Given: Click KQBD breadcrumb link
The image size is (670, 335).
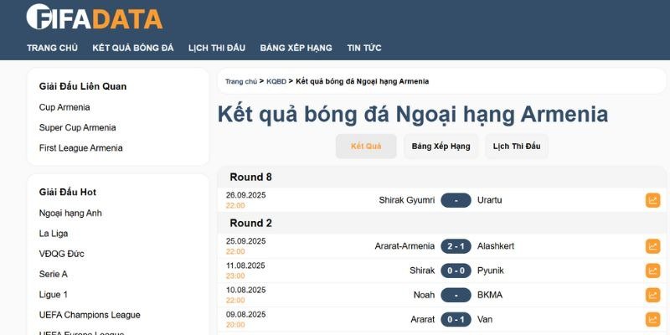Looking at the screenshot, I should click(276, 81).
